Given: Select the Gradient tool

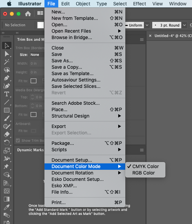Looking at the screenshot, I should pos(7,199).
